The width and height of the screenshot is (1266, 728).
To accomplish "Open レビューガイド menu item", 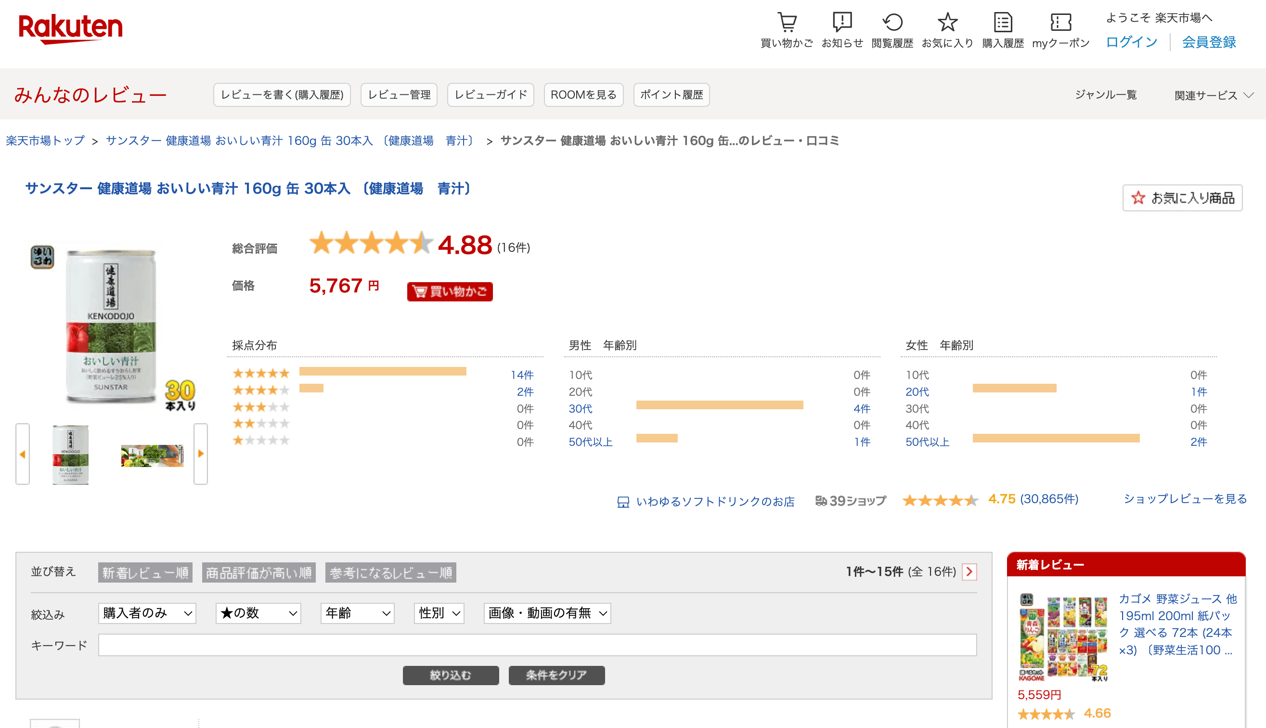I will coord(491,94).
